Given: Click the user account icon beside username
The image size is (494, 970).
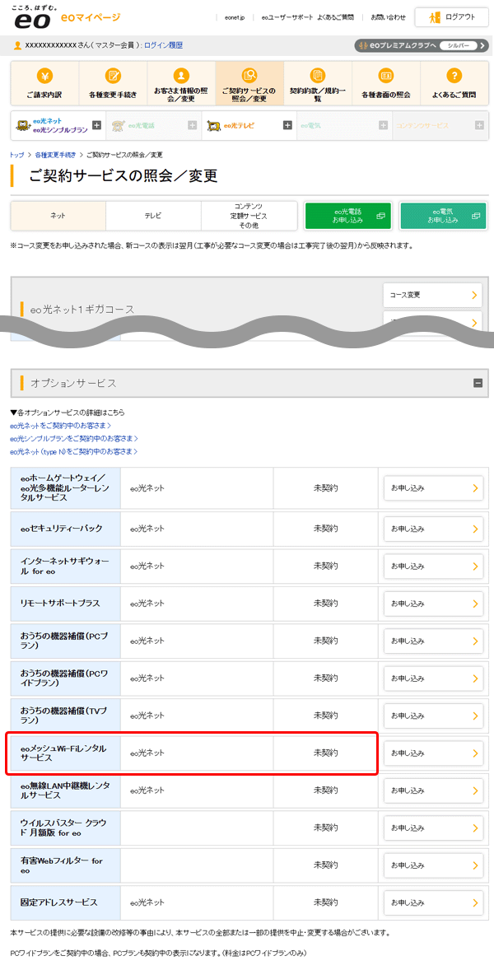Looking at the screenshot, I should click(18, 46).
